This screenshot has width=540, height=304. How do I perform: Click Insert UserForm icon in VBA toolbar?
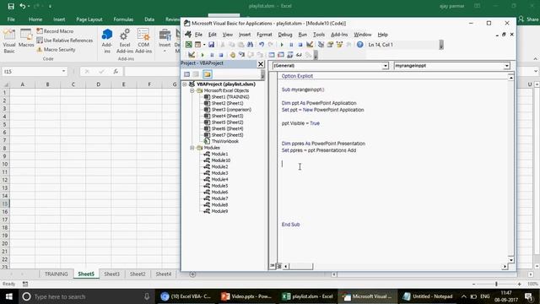click(x=197, y=45)
